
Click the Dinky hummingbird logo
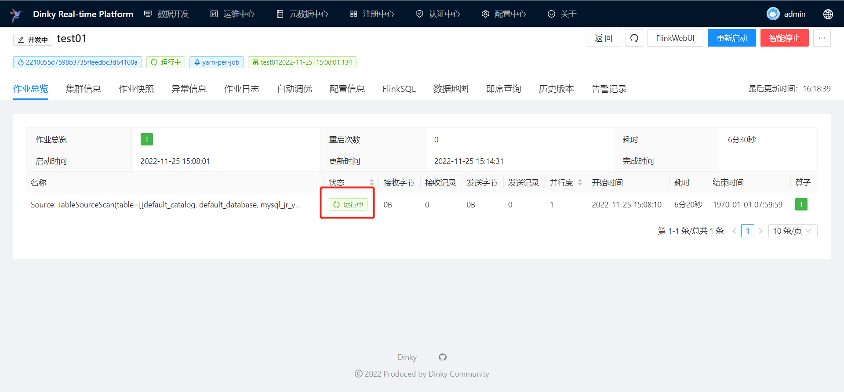pos(16,15)
